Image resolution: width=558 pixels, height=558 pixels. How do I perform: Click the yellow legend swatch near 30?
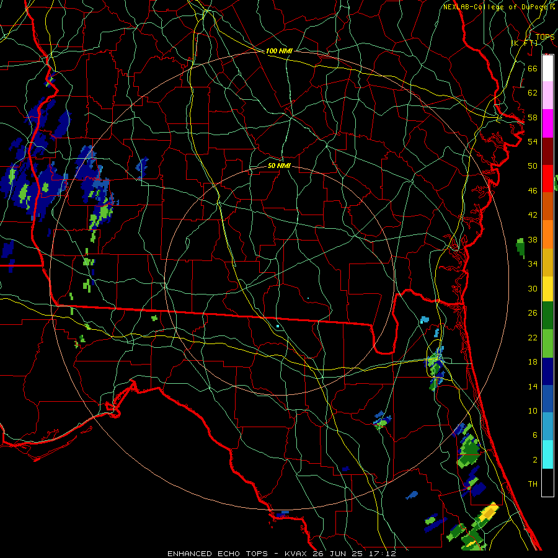pos(547,289)
